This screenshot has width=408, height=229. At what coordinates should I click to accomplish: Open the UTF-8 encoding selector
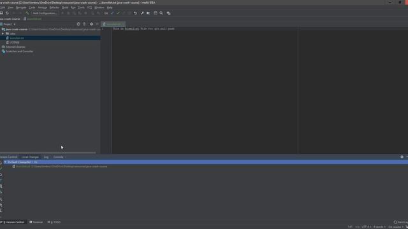[367, 227]
